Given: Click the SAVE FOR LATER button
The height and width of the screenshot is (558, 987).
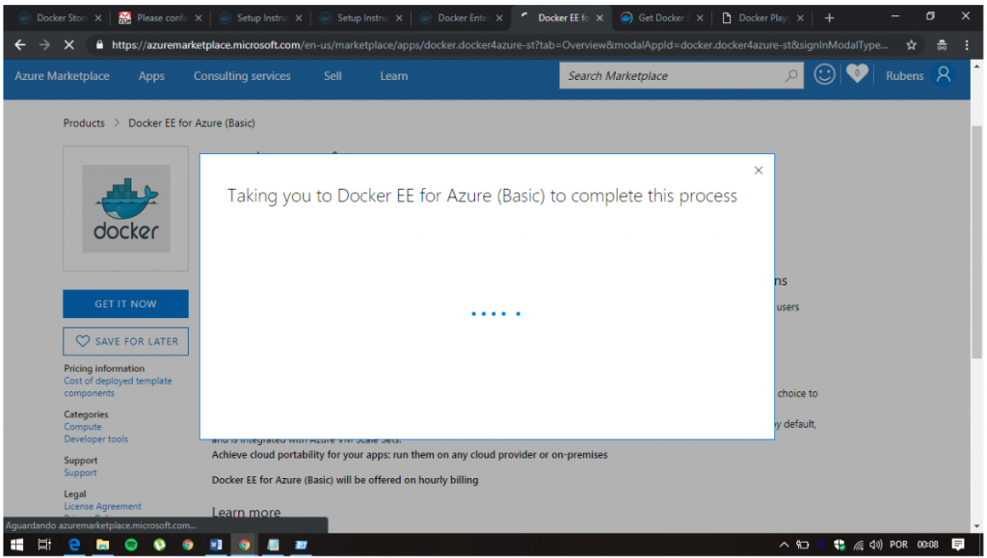Looking at the screenshot, I should pyautogui.click(x=125, y=341).
